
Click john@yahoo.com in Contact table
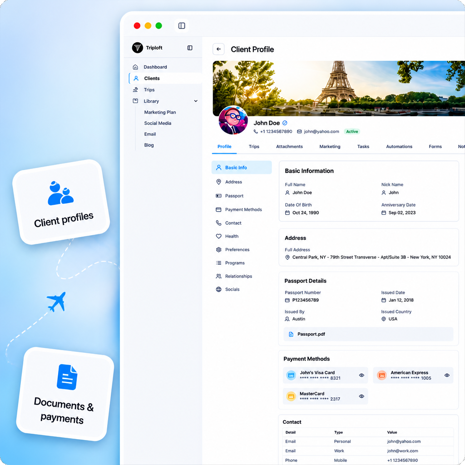click(x=404, y=441)
